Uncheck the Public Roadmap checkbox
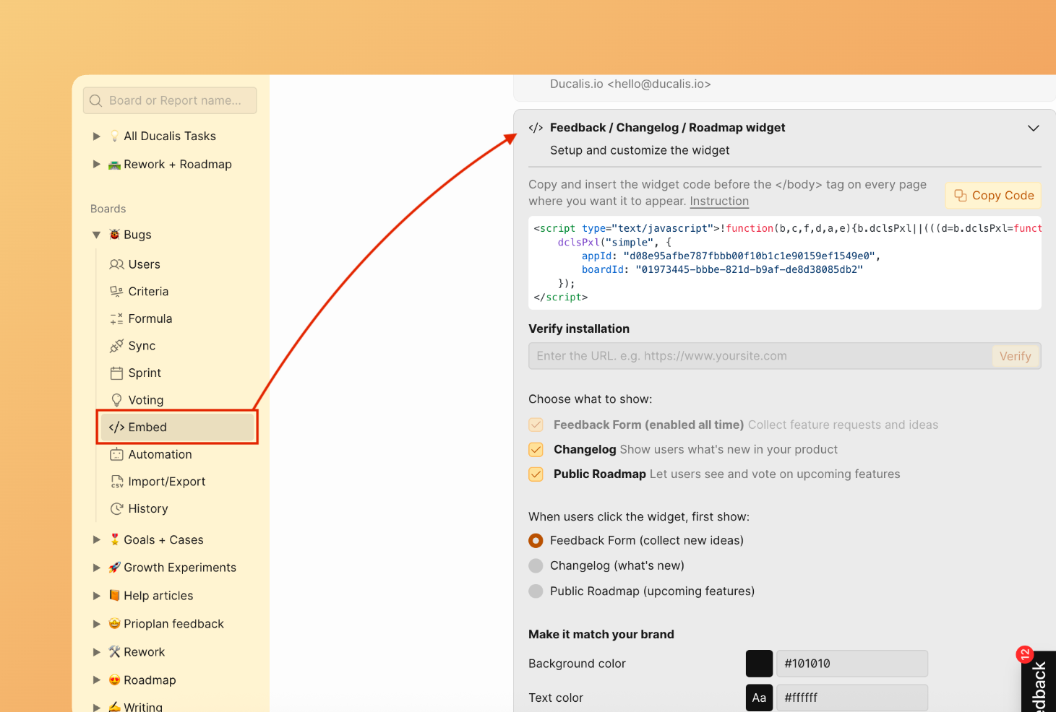The height and width of the screenshot is (712, 1056). click(x=536, y=474)
